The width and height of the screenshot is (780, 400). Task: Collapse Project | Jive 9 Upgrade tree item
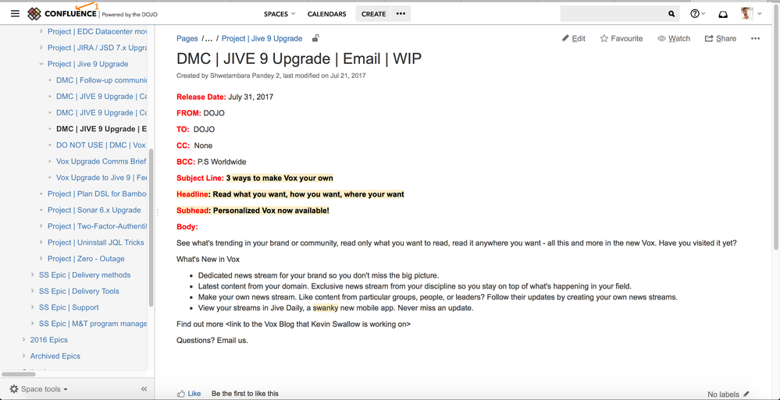coord(41,64)
